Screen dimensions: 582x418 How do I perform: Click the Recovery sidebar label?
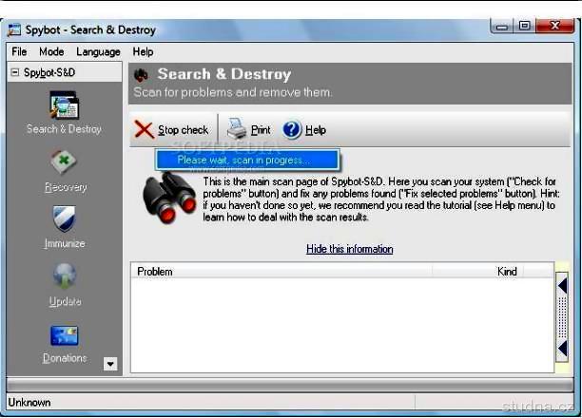(x=66, y=187)
